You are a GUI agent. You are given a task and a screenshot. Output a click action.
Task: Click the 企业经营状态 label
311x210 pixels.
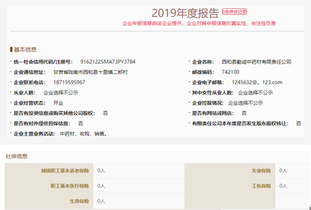pos(29,103)
